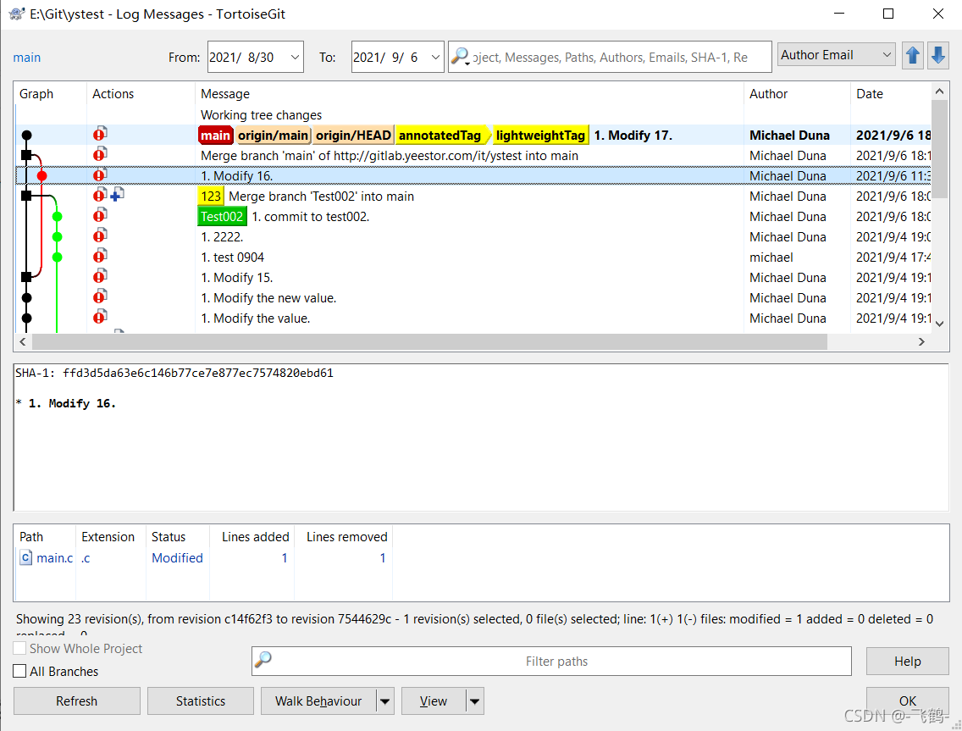
Task: Sort files by Path column header
Action: (45, 537)
